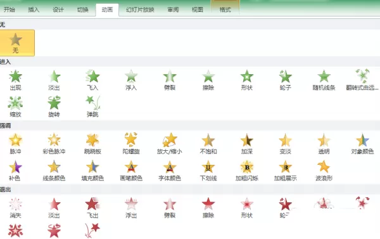This screenshot has height=239, width=380.
Task: Select the green 形状 entrance effect
Action: 247,80
